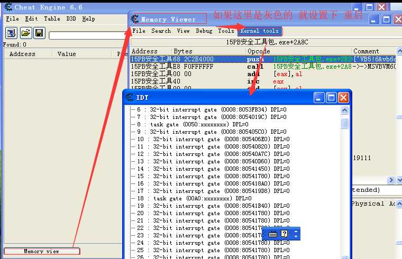Screen dimensions: 402x259
Task: Open the Table menu in Cheat Engine
Action: click(52, 18)
